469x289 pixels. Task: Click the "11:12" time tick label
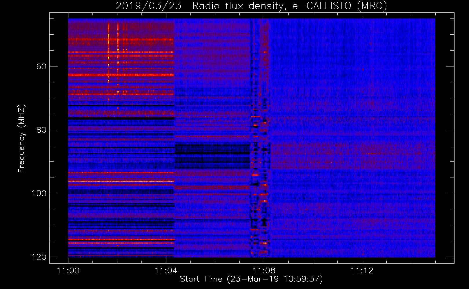pyautogui.click(x=362, y=271)
